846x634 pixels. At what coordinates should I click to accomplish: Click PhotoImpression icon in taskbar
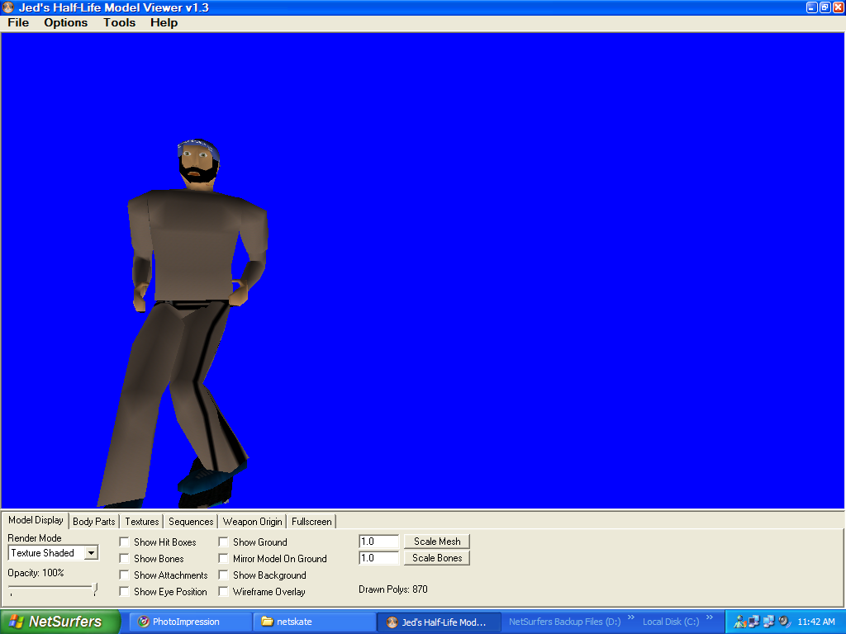143,622
